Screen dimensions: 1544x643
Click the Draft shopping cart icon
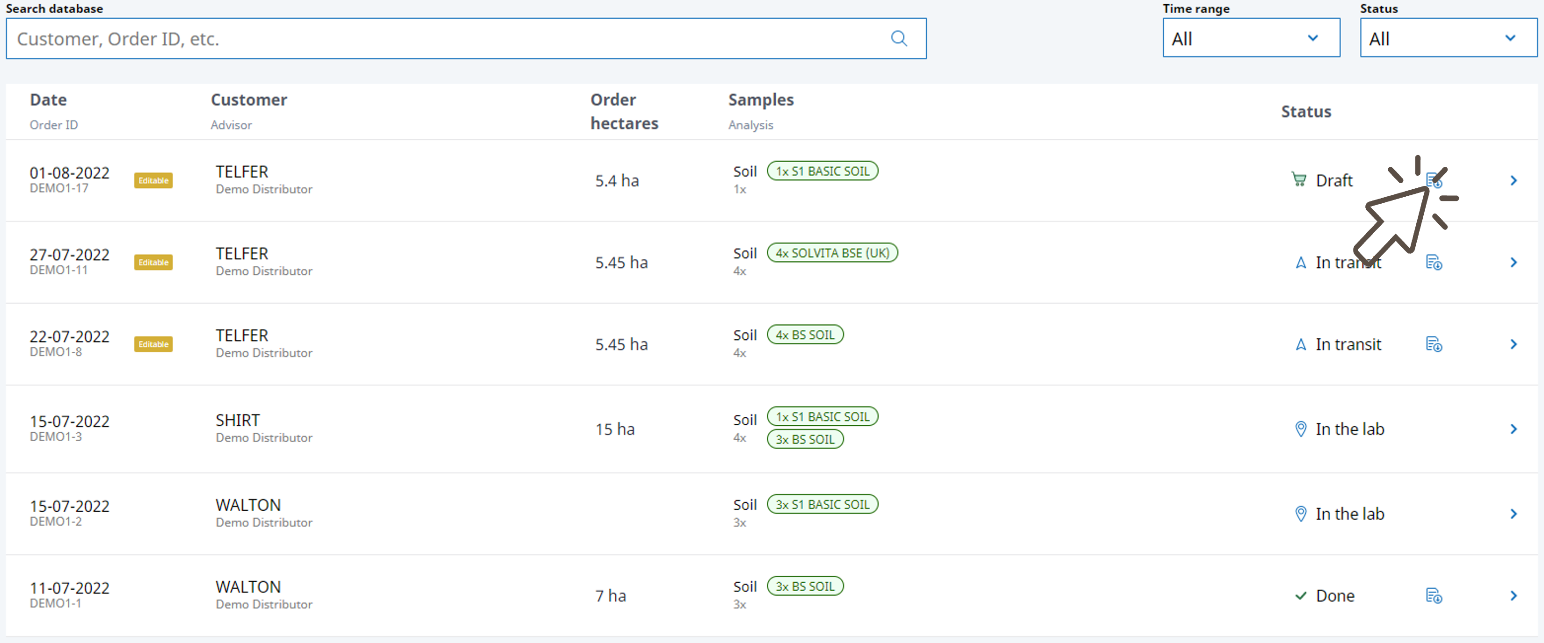point(1299,179)
